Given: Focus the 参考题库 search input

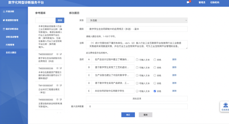Looking at the screenshot, I should 46,20.
